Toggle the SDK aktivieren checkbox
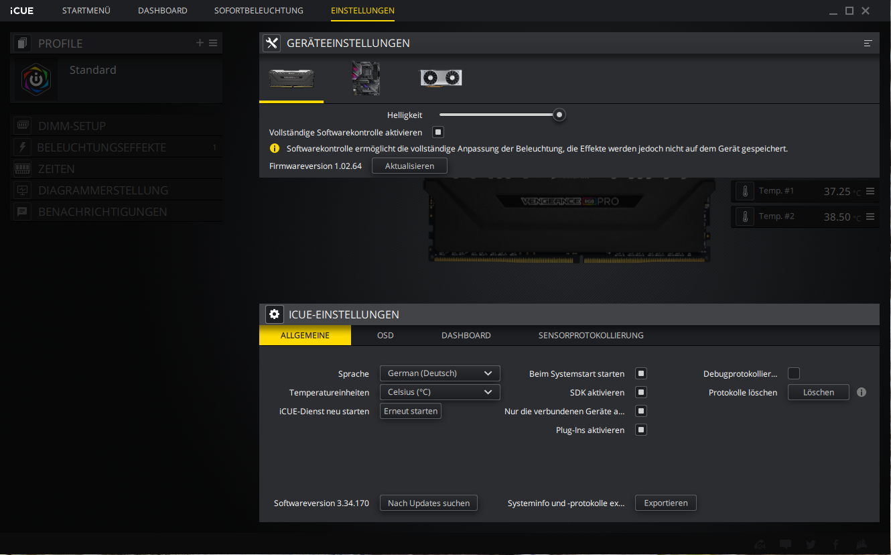The width and height of the screenshot is (891, 555). 641,392
